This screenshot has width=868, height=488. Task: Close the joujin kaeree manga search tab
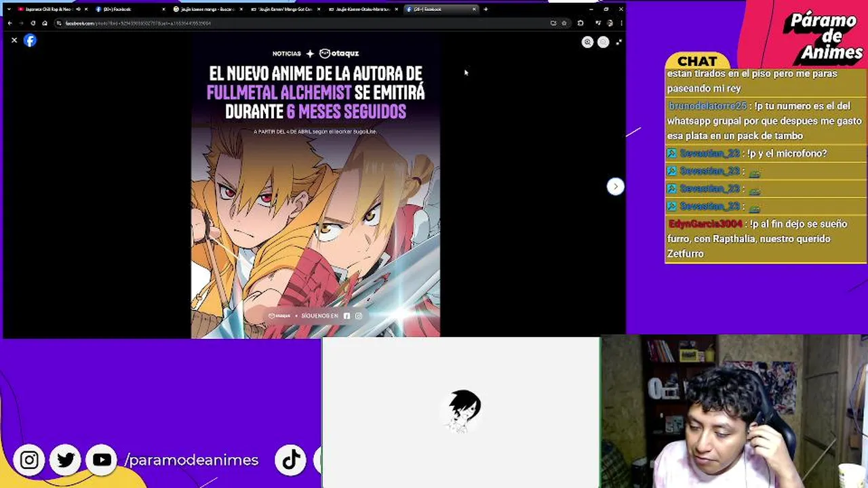pos(241,9)
